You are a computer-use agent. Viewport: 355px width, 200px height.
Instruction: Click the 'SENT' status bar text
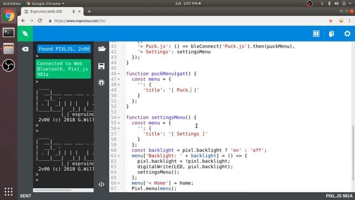26,196
